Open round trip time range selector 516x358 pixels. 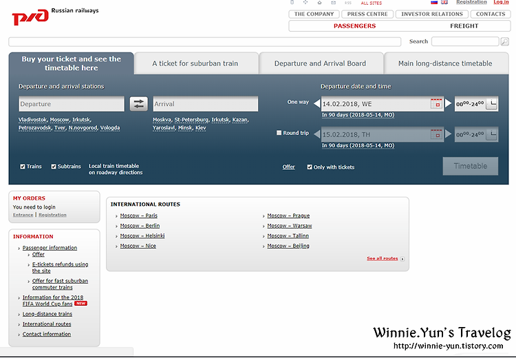[x=476, y=134]
